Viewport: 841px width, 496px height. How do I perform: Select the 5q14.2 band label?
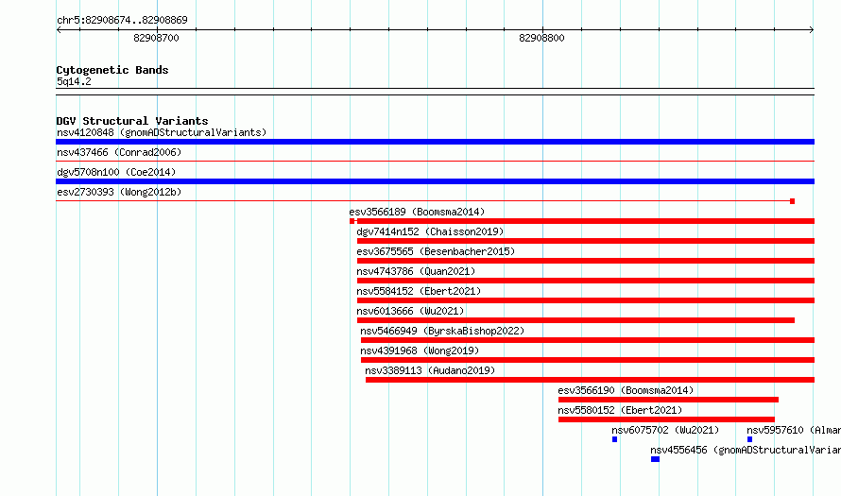(74, 81)
